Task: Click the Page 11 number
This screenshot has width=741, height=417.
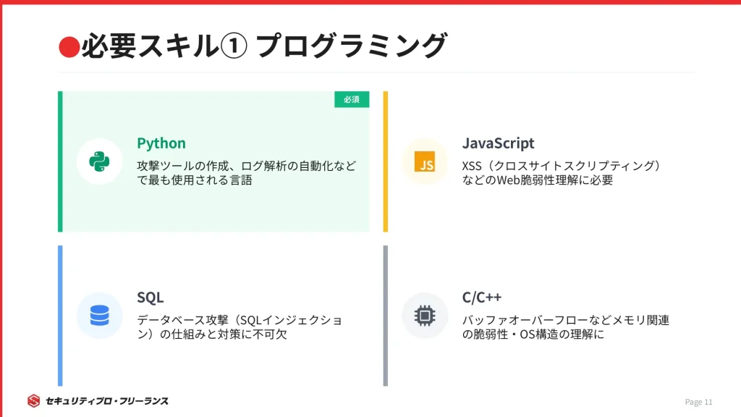Action: click(x=698, y=402)
